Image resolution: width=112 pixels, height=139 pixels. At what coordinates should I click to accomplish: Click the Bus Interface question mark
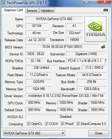105,61
